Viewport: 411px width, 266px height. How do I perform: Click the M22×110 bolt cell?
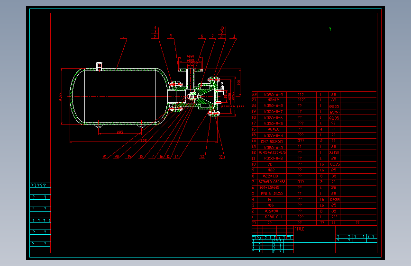point(272,176)
